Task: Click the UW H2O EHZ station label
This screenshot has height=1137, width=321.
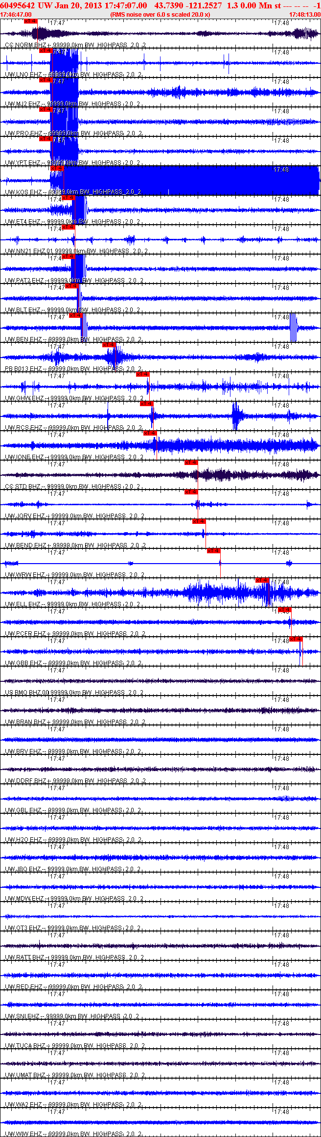Action: [73, 840]
